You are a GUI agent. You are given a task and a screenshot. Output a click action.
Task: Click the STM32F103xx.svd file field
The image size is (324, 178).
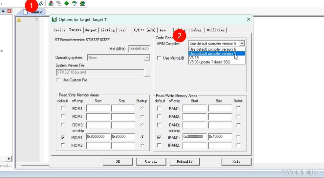click(x=100, y=73)
